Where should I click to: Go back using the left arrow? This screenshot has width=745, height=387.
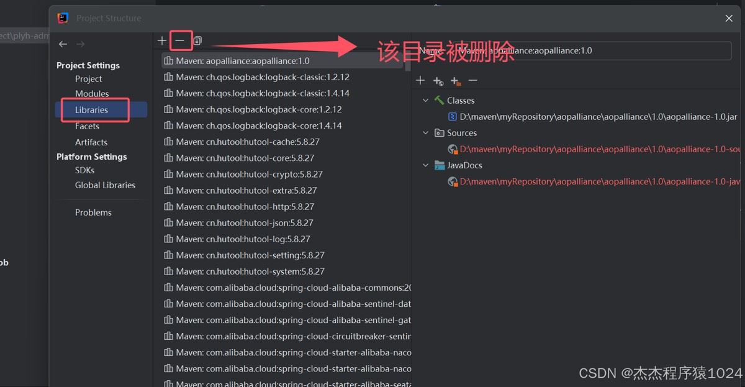pyautogui.click(x=63, y=44)
